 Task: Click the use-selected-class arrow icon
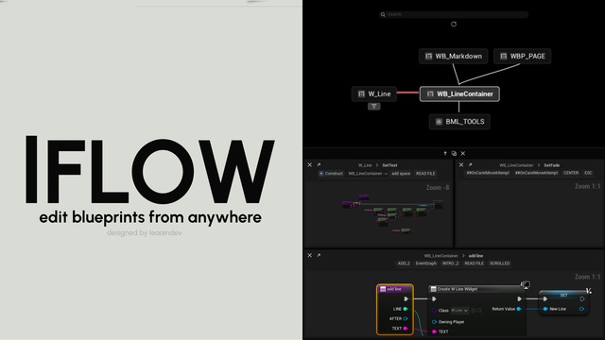474,311
